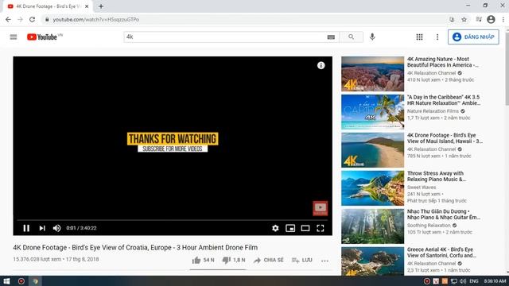Click the Chrome taskbar icon
The image size is (509, 286).
(35, 281)
